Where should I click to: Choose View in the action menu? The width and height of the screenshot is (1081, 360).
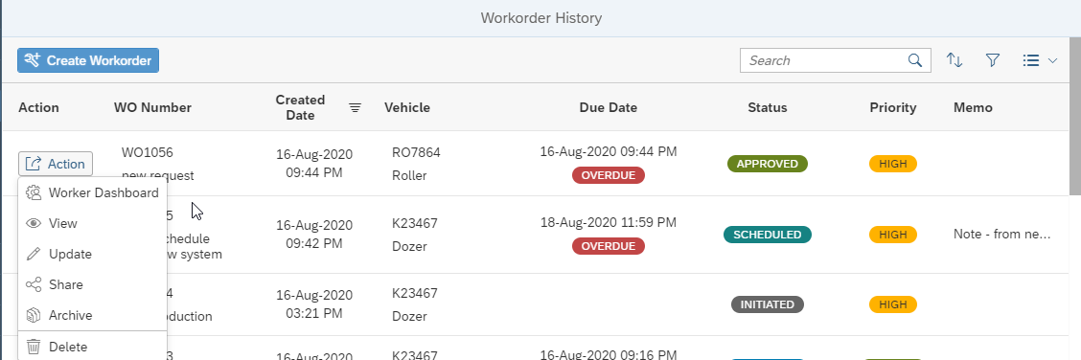click(92, 223)
